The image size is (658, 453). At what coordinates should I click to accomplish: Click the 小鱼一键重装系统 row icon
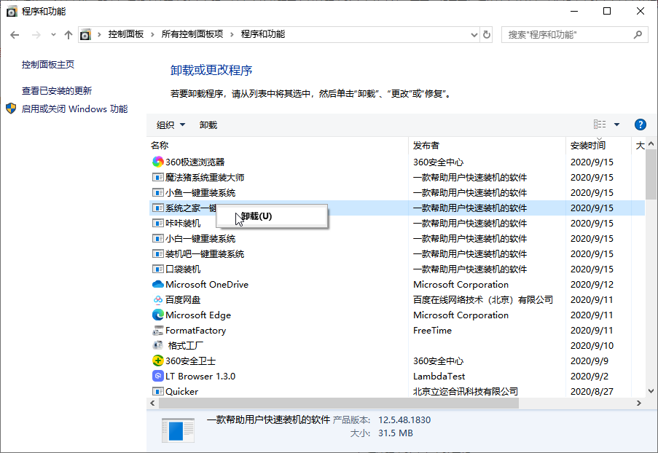[x=158, y=192]
